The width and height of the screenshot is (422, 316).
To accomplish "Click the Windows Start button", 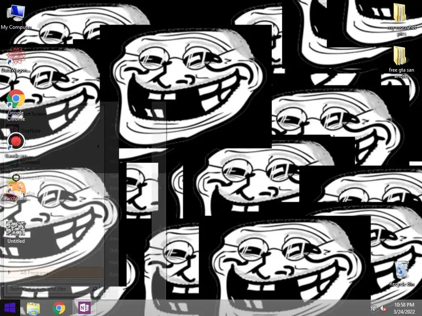I will tap(10, 308).
